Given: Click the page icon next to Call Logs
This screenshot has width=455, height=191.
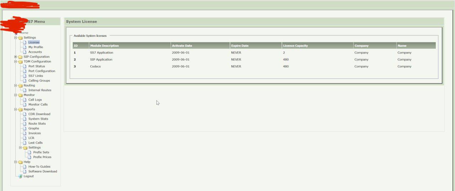Looking at the screenshot, I should (25, 100).
